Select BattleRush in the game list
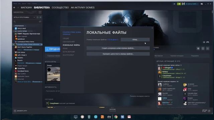The height and width of the screenshot is (120, 214). tap(21, 39)
